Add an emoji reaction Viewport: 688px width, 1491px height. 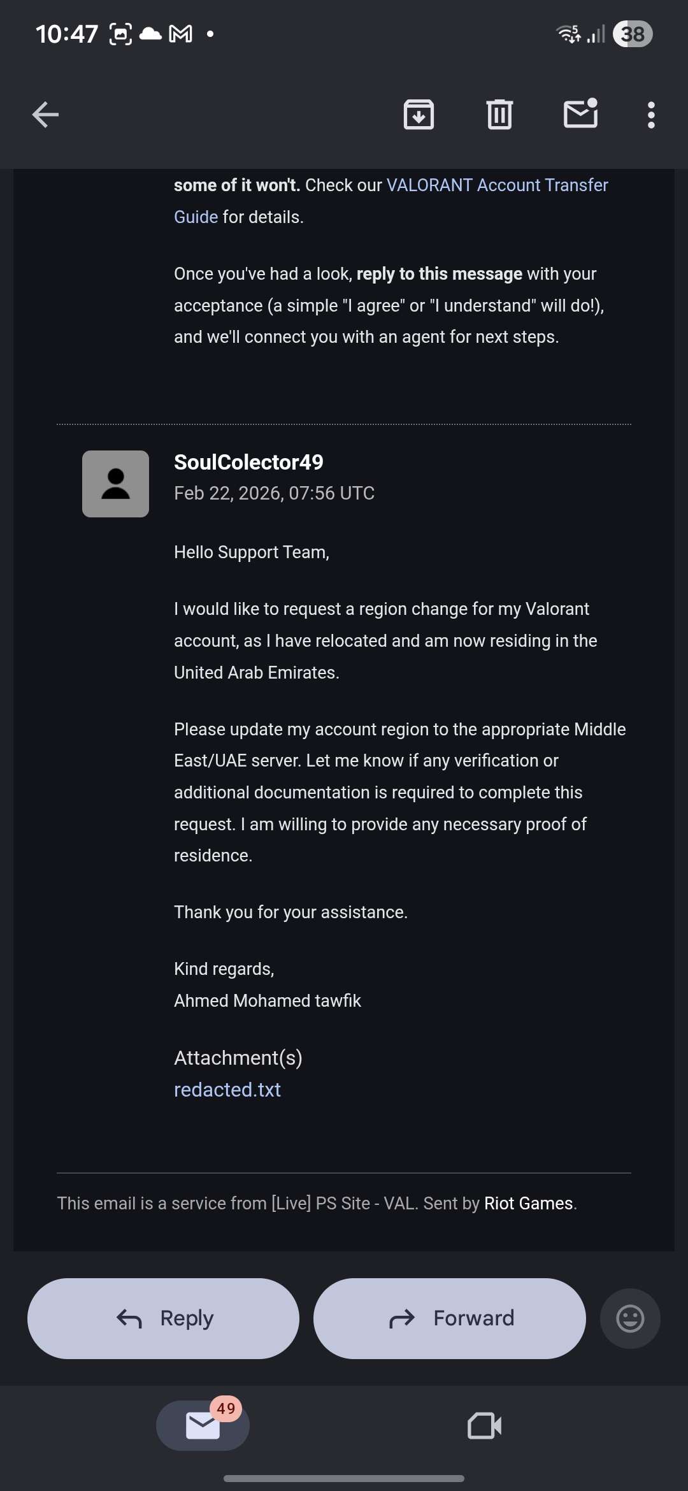629,1318
